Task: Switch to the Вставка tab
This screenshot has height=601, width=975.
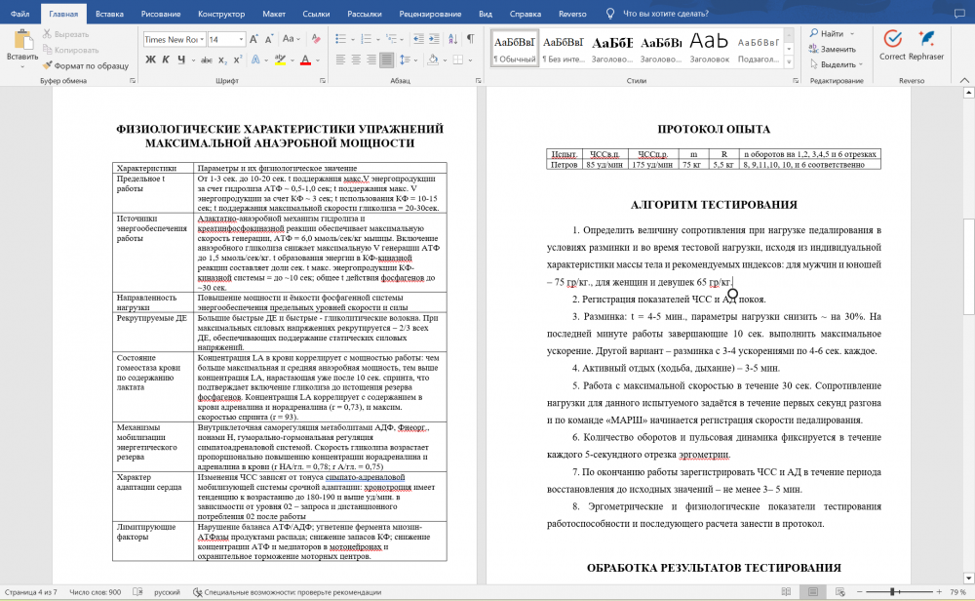Action: coord(109,14)
